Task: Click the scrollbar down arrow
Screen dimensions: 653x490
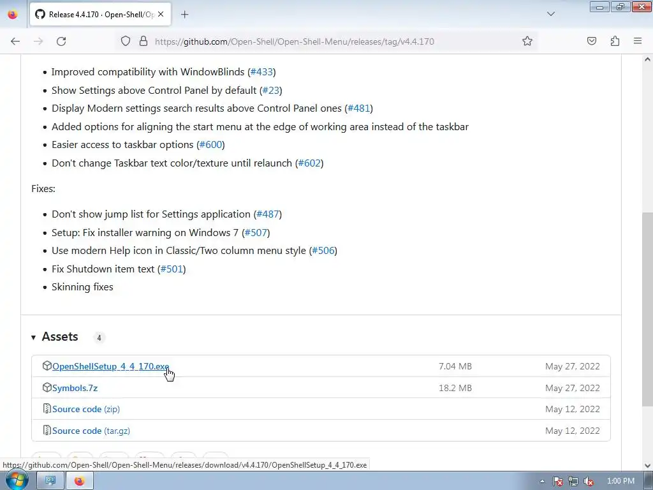Action: 647,466
